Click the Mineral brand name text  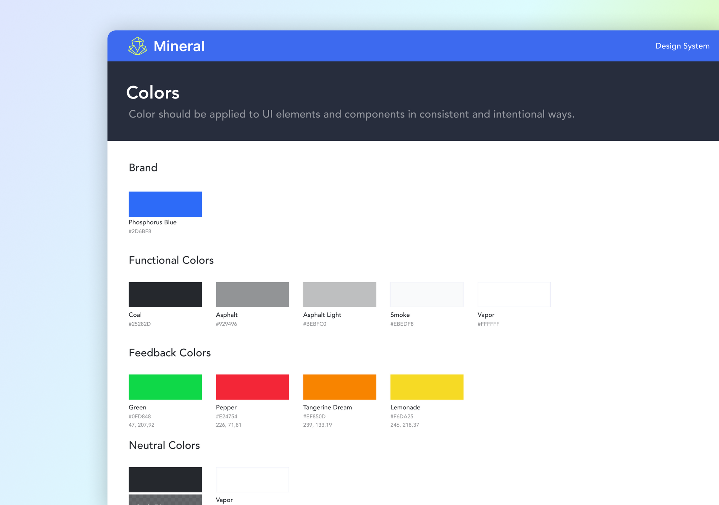tap(179, 46)
